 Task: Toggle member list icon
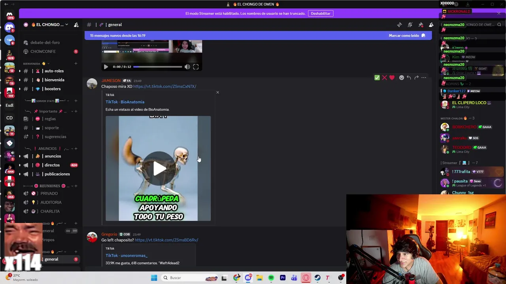[x=431, y=24]
